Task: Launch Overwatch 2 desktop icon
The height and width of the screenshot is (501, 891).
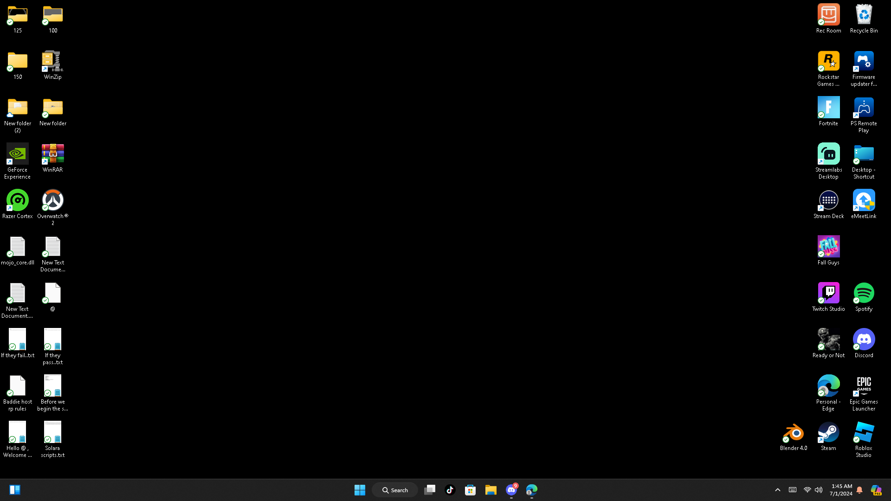Action: click(53, 207)
